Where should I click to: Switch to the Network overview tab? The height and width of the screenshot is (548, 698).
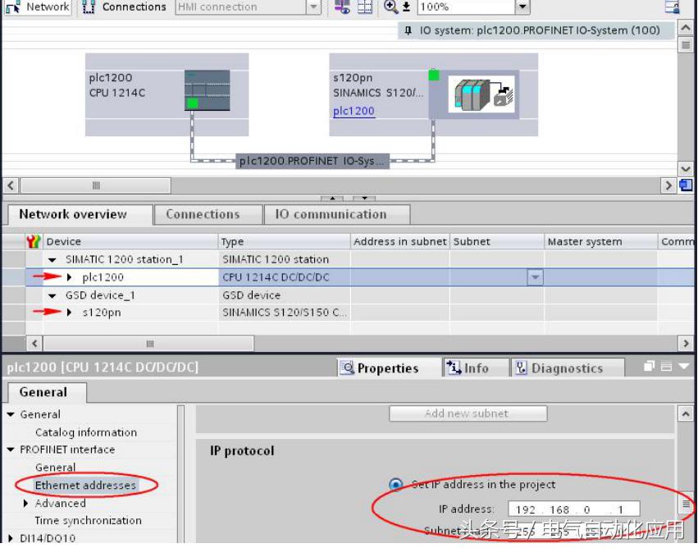80,215
